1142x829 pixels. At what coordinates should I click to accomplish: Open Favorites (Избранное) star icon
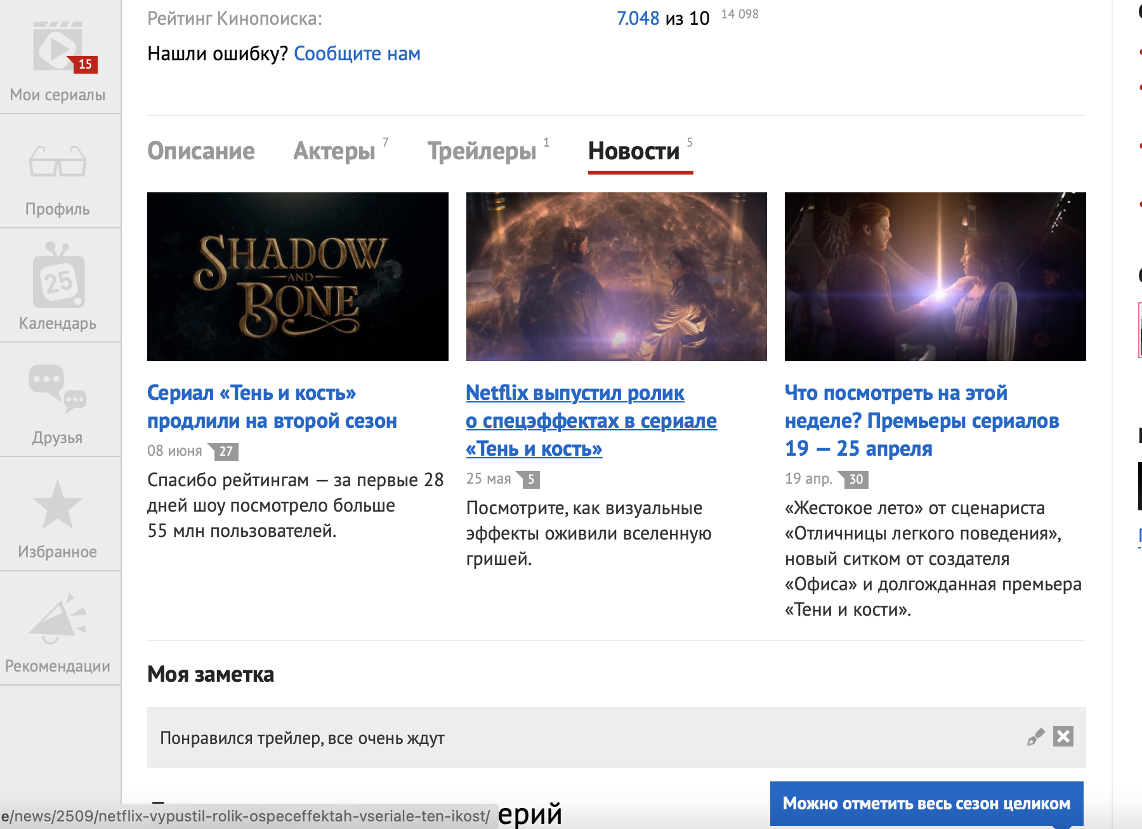pyautogui.click(x=57, y=505)
